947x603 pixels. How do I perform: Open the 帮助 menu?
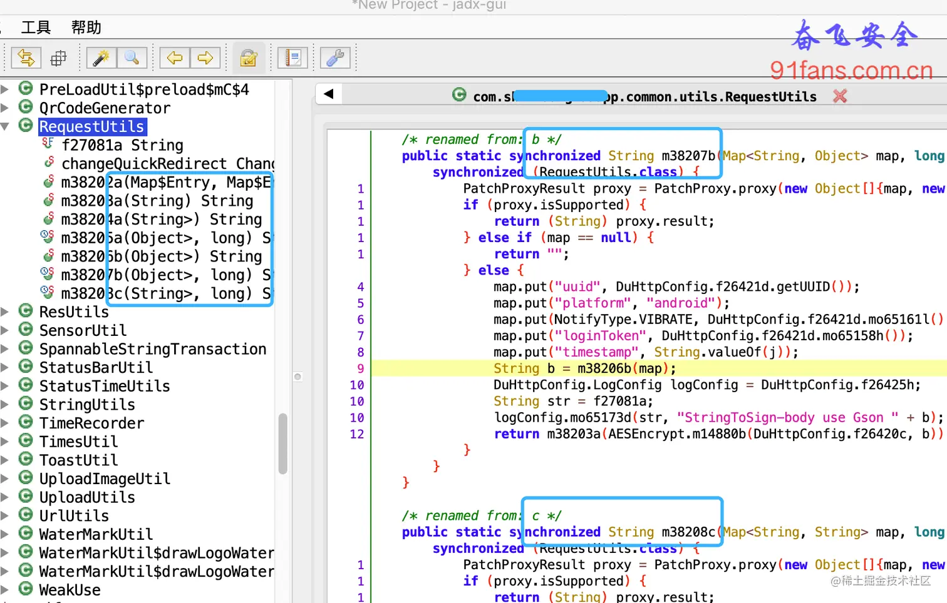(x=86, y=28)
